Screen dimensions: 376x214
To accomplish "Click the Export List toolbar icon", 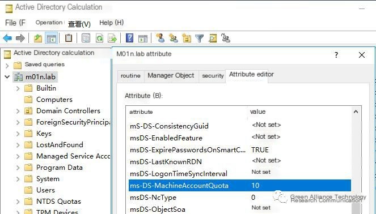I will (x=112, y=38).
